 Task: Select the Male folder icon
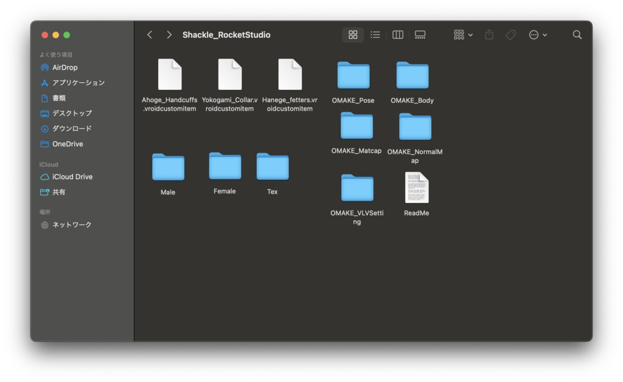[168, 167]
